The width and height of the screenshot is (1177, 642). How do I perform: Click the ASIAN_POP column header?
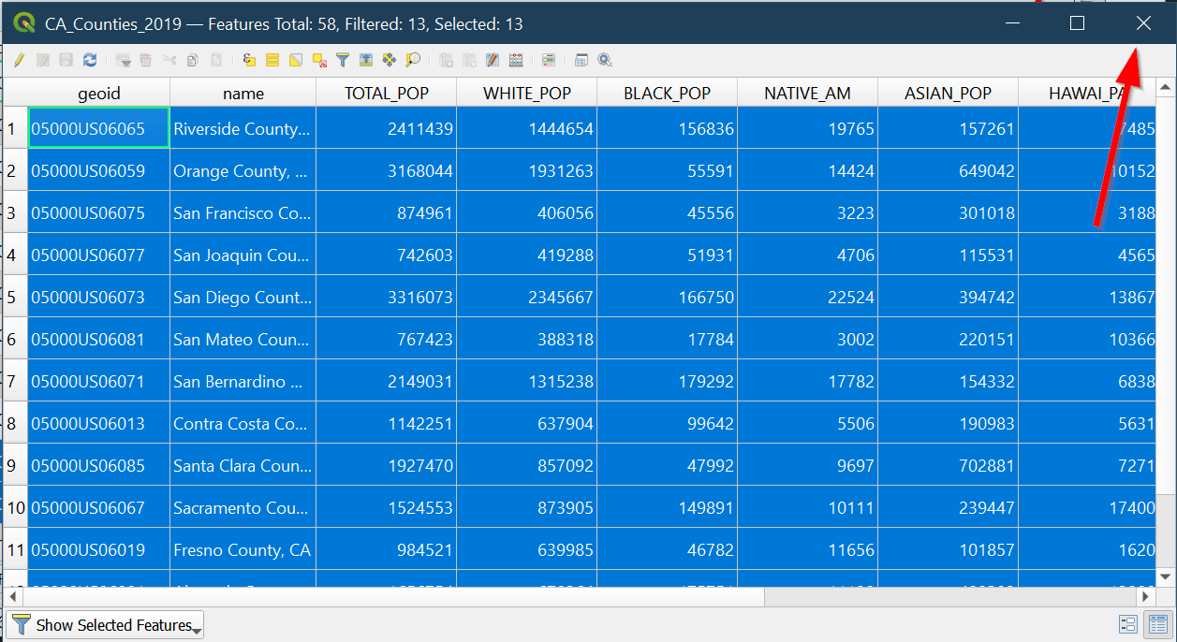click(948, 94)
